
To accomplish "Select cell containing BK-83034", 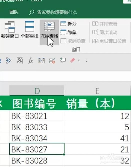I will tap(37, 138).
